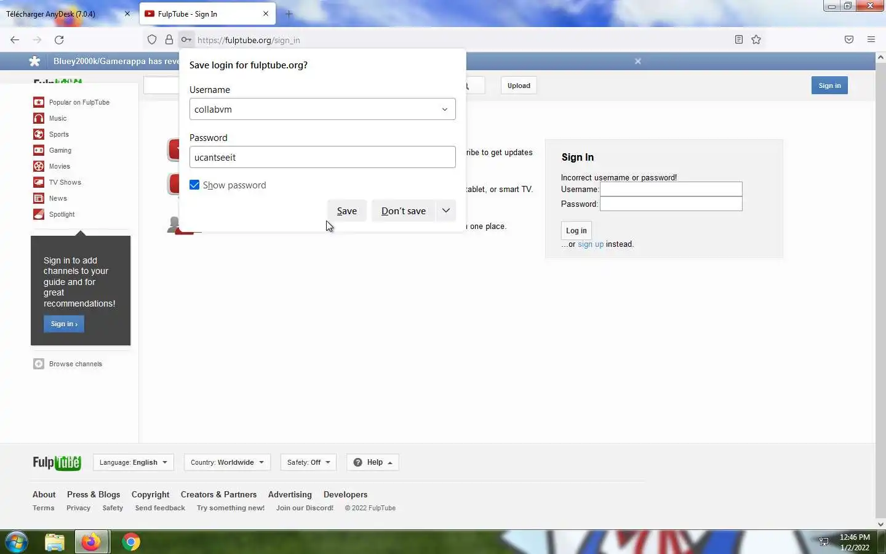The image size is (886, 554).
Task: Switch to the Télécharger AnyDesk tab
Action: (x=68, y=14)
